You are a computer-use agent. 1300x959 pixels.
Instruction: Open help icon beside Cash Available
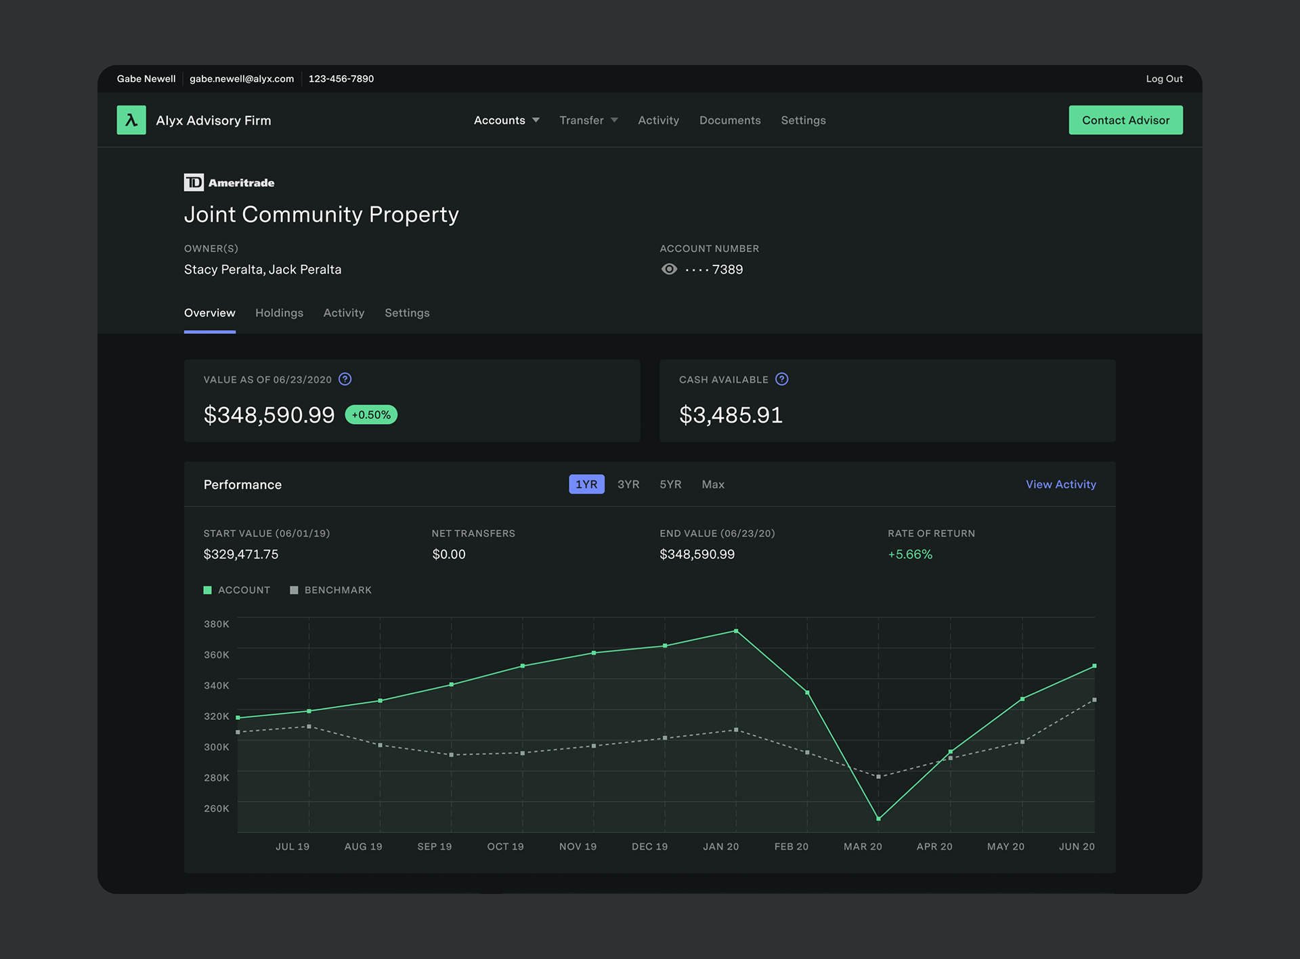click(781, 379)
